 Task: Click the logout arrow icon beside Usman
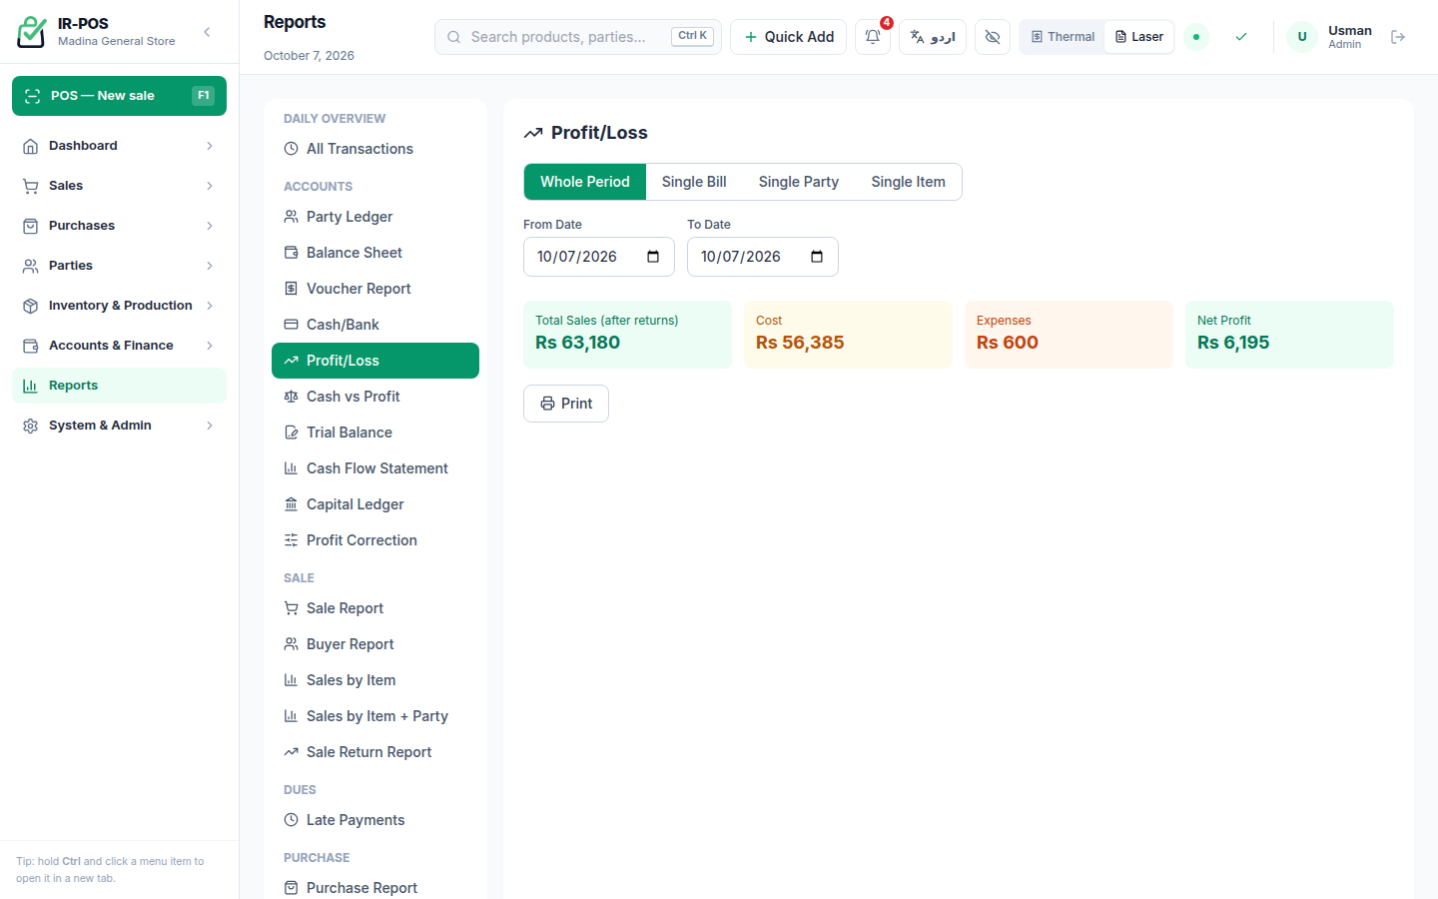[1398, 37]
